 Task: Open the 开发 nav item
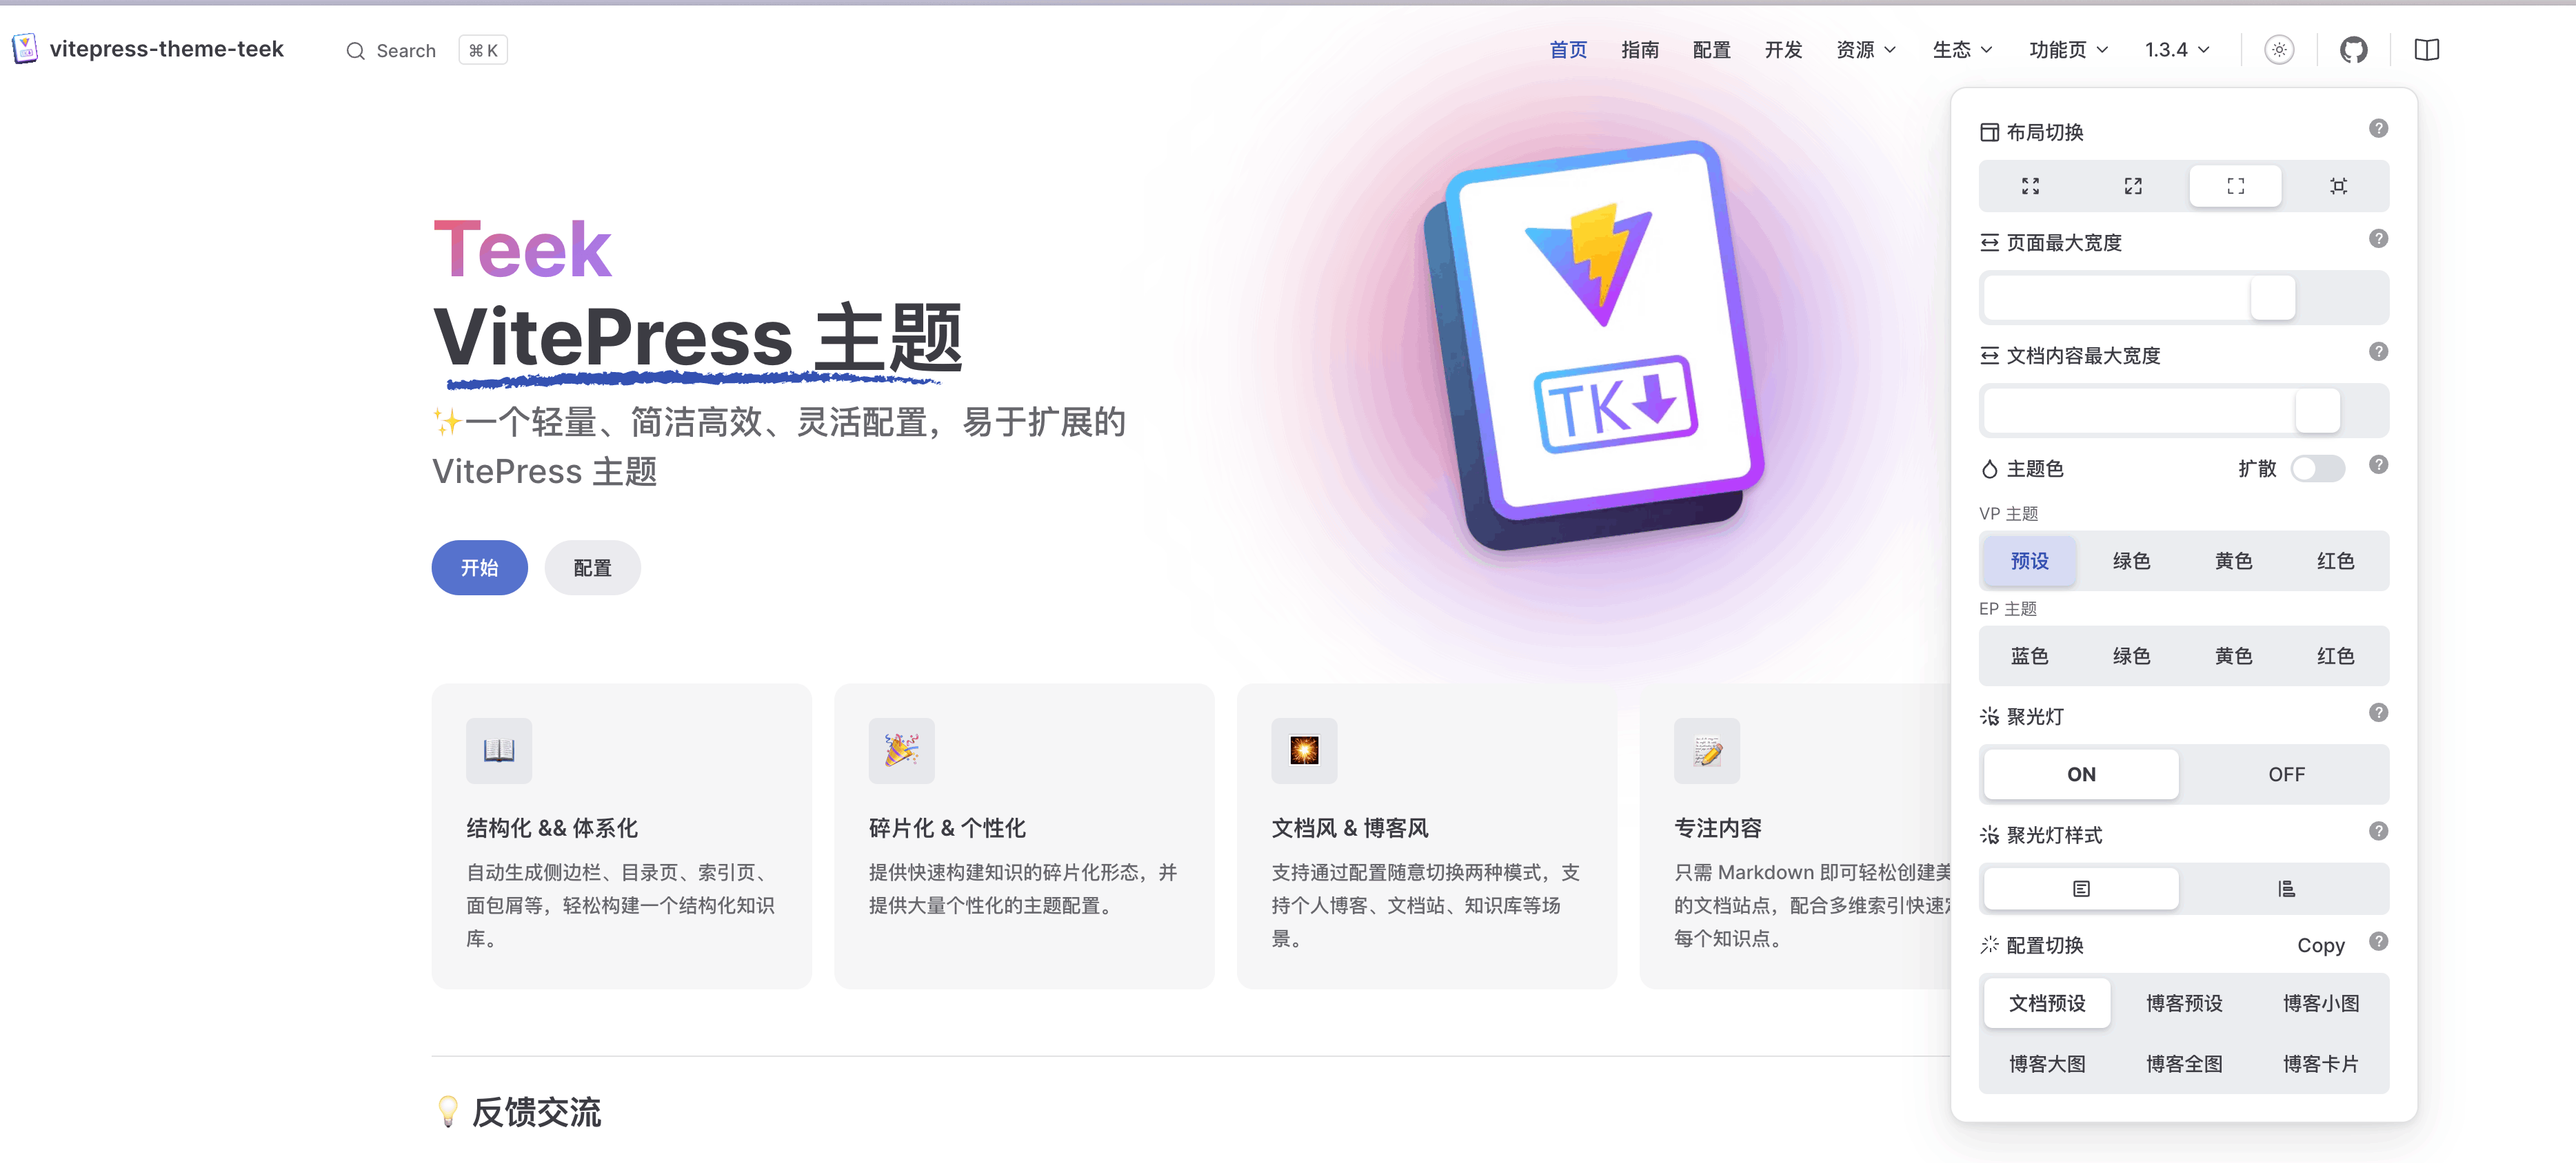click(x=1783, y=50)
